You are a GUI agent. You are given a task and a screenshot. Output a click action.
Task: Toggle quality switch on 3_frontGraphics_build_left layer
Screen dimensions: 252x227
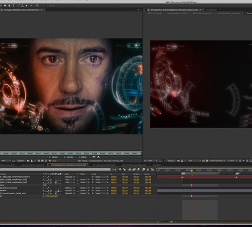pos(48,193)
